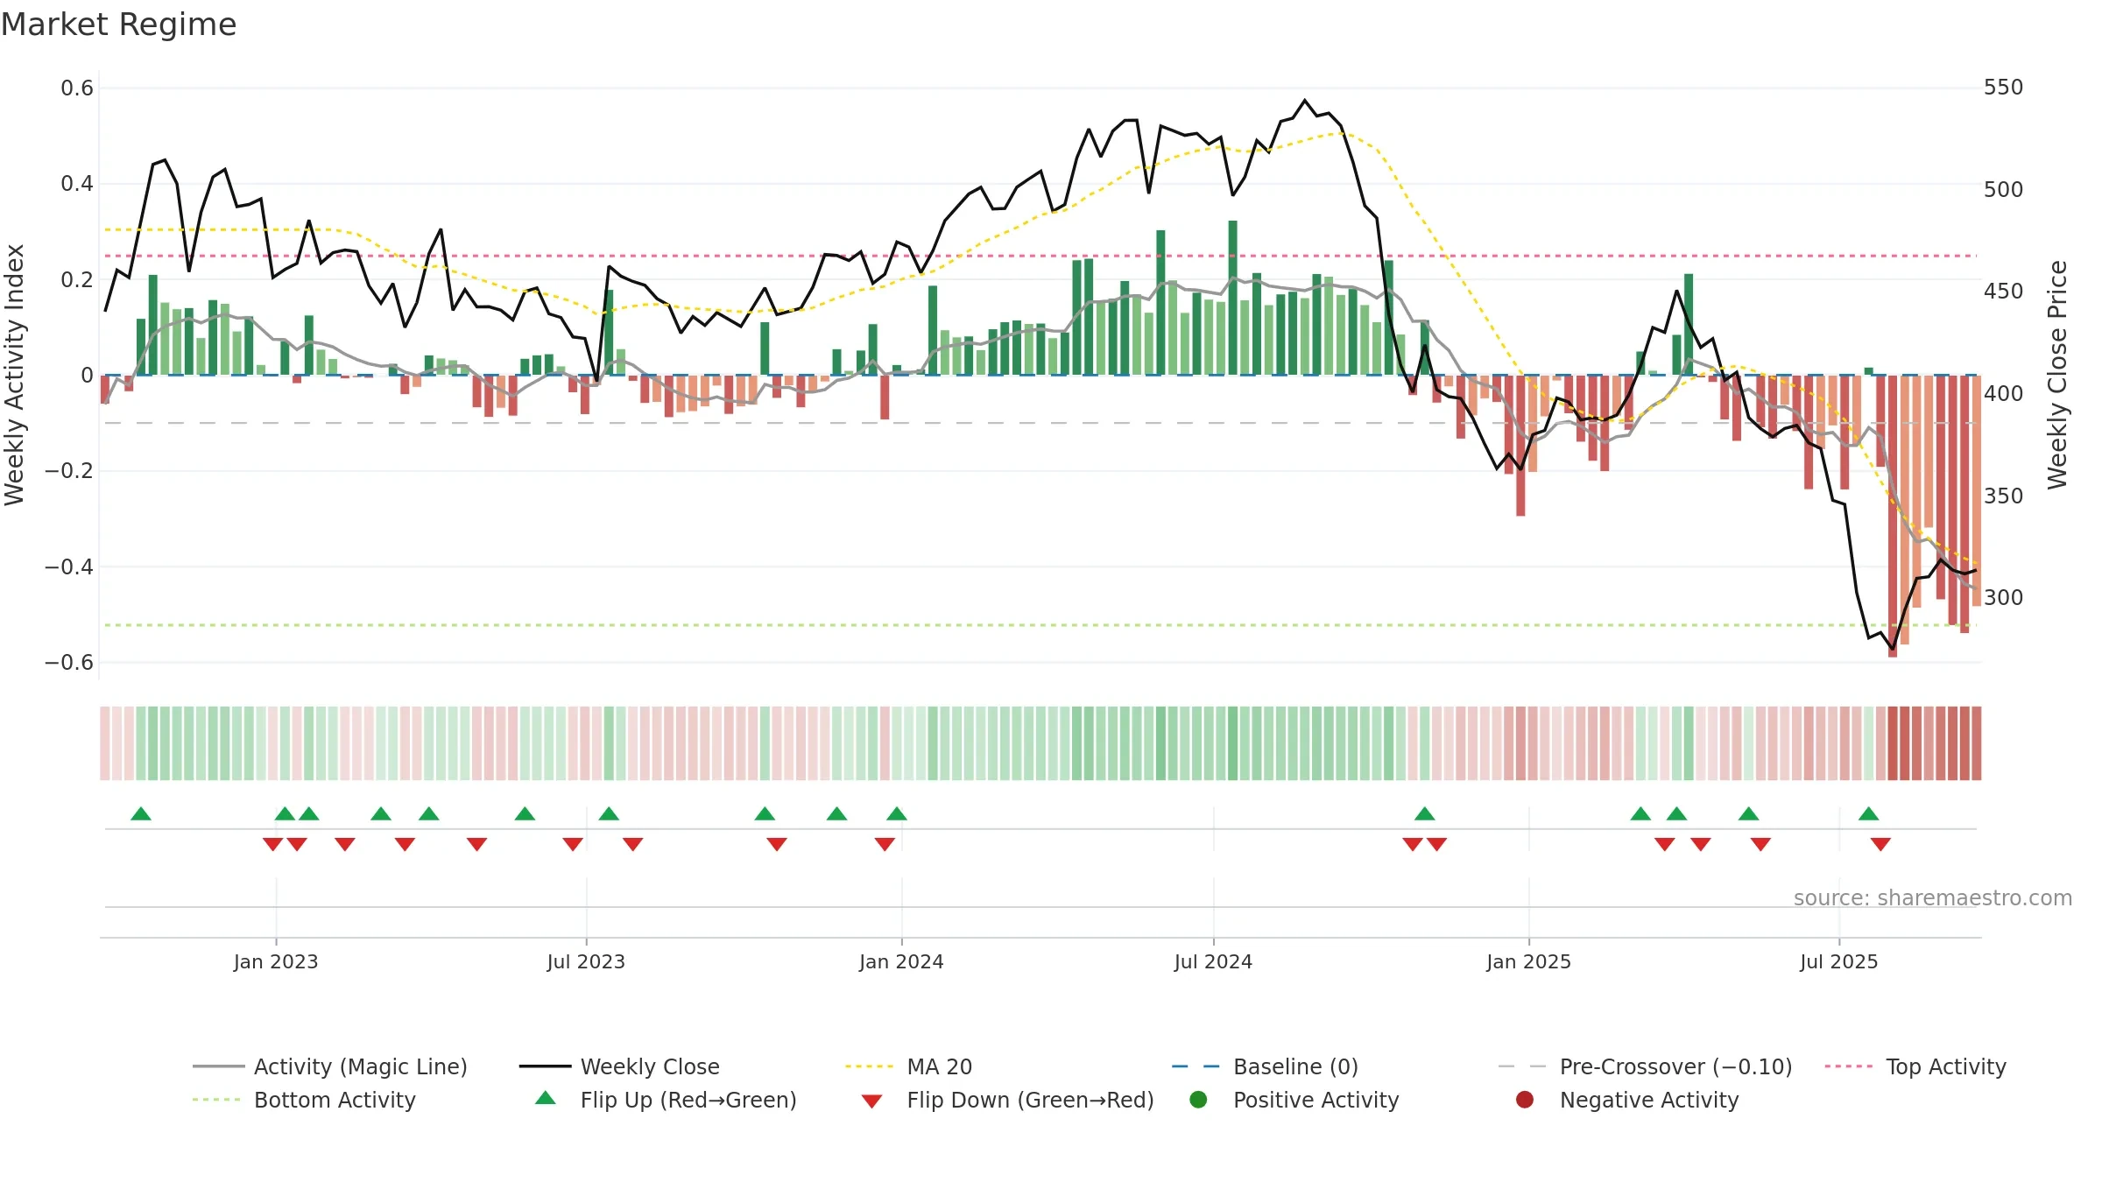The height and width of the screenshot is (1182, 2102).
Task: Toggle the Bottom Activity legend entry
Action: pos(304,1100)
